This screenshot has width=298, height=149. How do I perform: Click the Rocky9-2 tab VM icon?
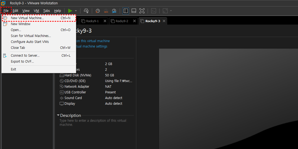coord(112,21)
